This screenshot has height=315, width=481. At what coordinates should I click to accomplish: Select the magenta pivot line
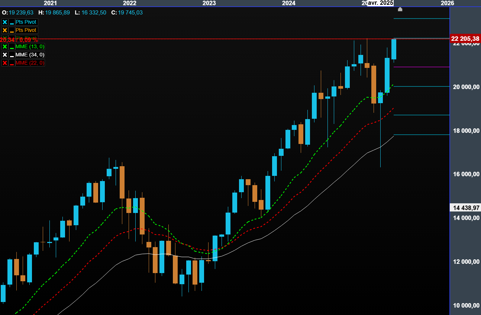pyautogui.click(x=422, y=67)
